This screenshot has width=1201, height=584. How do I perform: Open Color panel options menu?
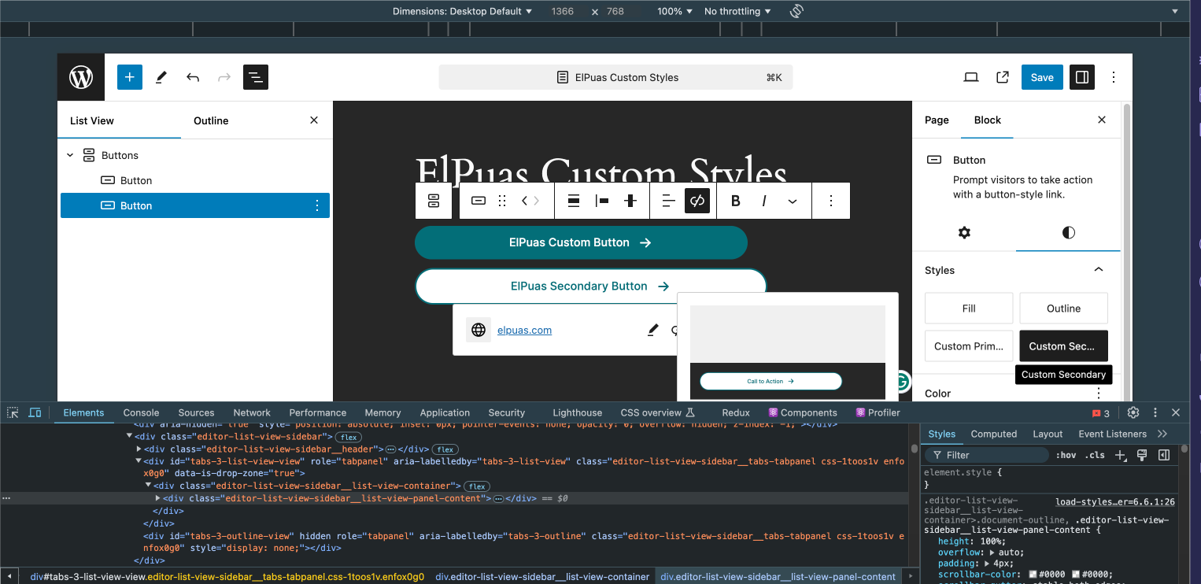1099,393
